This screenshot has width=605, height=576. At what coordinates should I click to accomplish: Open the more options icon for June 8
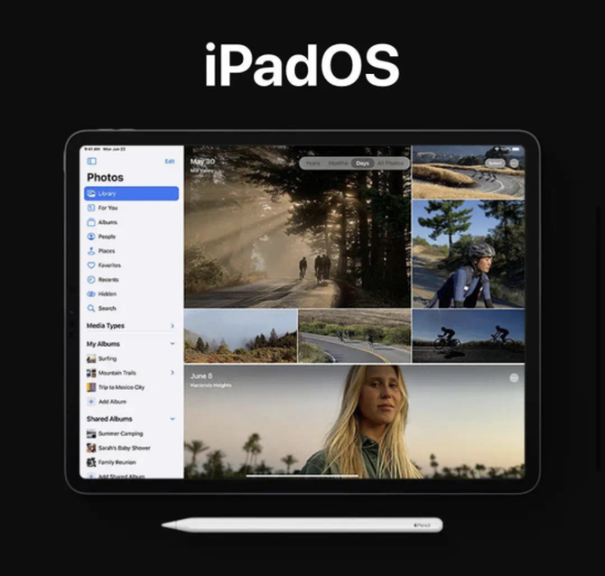click(x=514, y=377)
